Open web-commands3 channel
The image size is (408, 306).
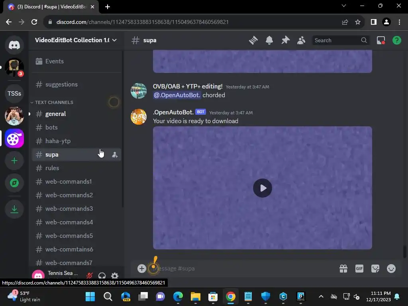click(76, 208)
